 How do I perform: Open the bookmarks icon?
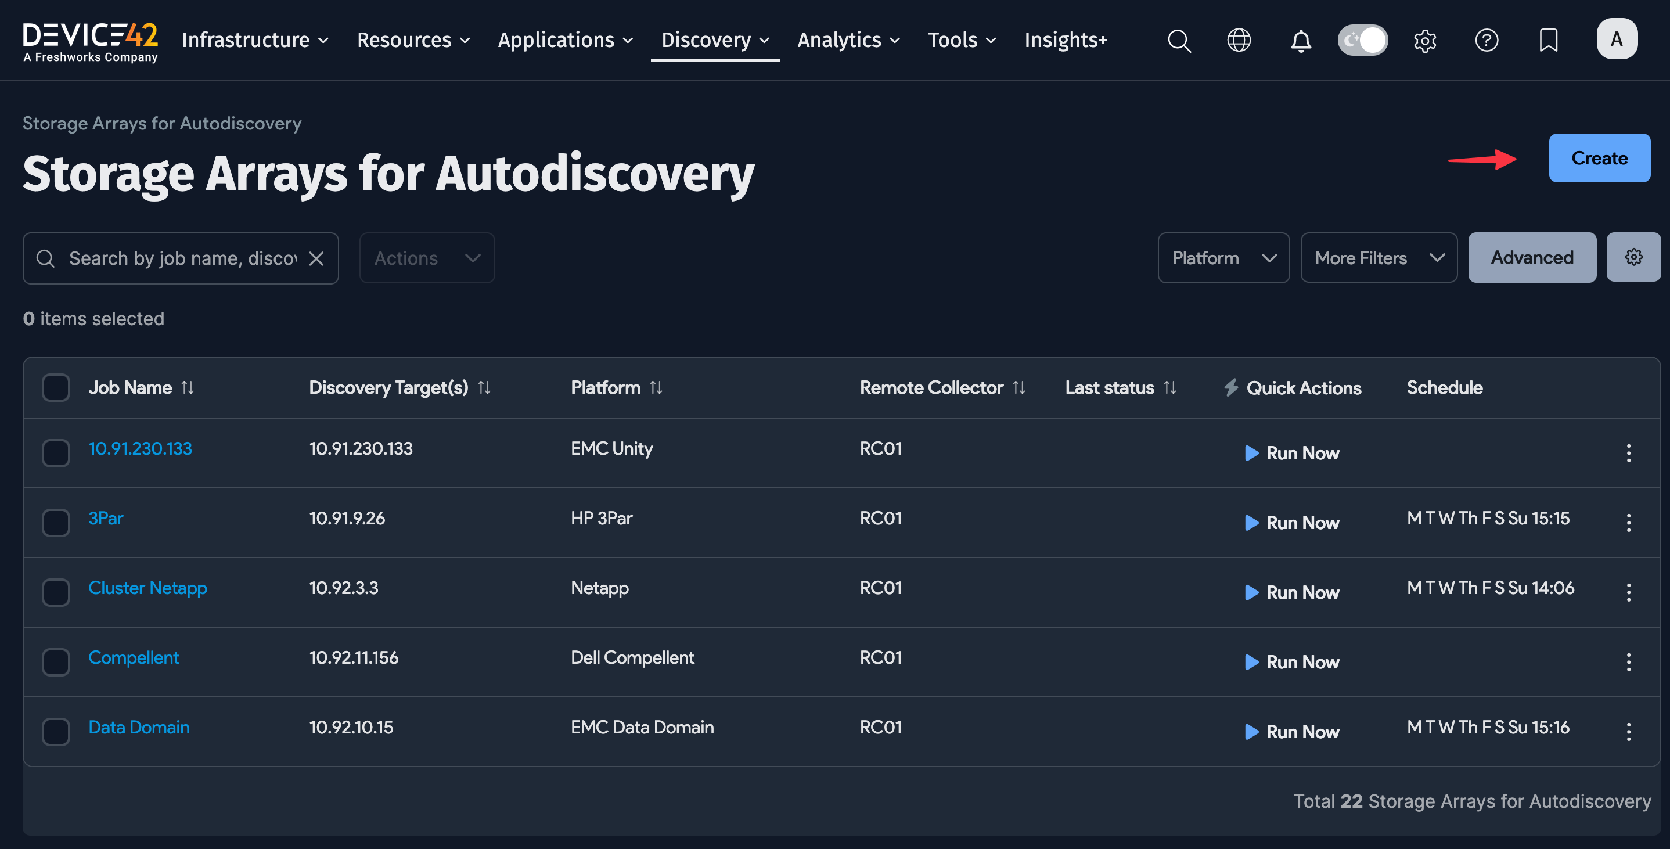(x=1549, y=40)
